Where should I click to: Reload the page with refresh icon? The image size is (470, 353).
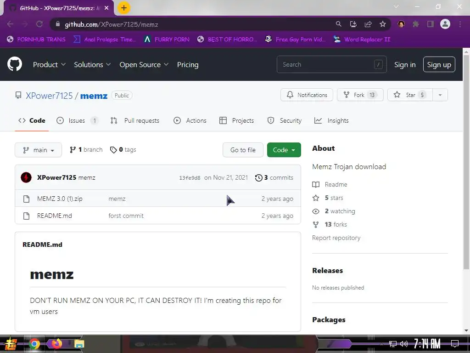(39, 24)
